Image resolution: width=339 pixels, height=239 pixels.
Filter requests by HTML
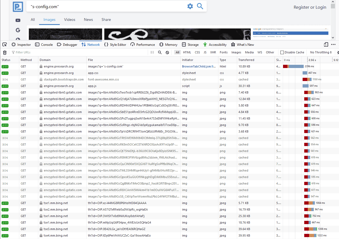pyautogui.click(x=187, y=52)
